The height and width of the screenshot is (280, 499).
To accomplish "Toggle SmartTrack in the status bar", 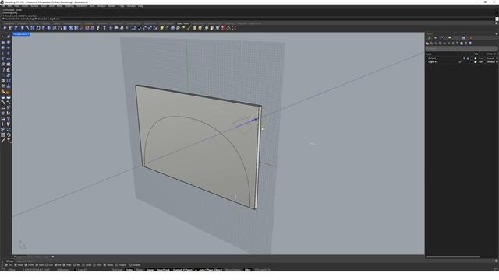I will tap(164, 270).
